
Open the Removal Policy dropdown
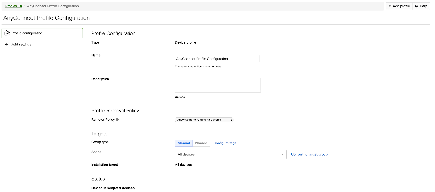[x=204, y=120]
